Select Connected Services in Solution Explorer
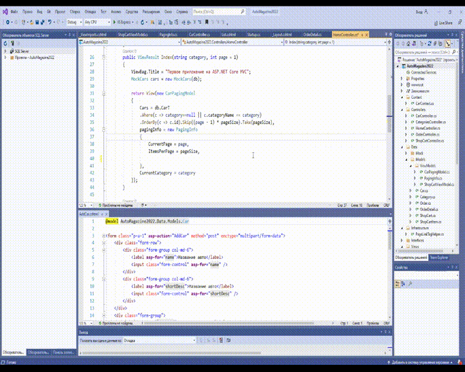This screenshot has width=465, height=372. coord(424,72)
